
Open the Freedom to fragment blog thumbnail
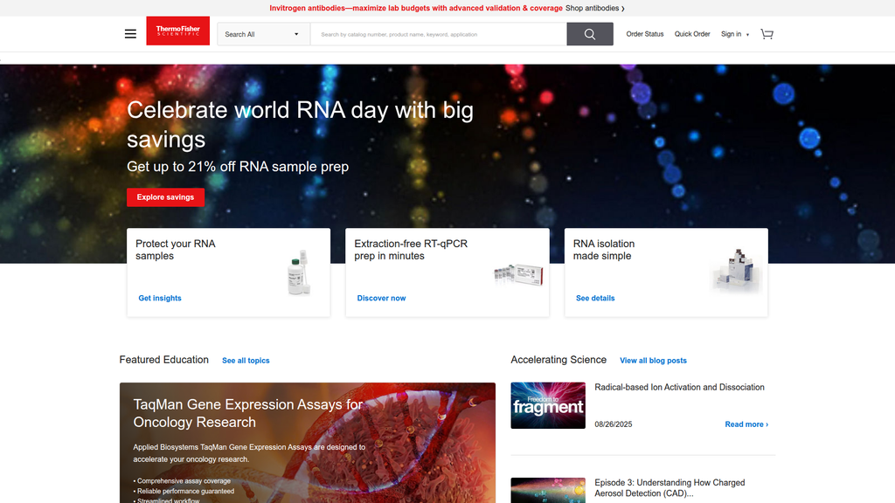[548, 405]
